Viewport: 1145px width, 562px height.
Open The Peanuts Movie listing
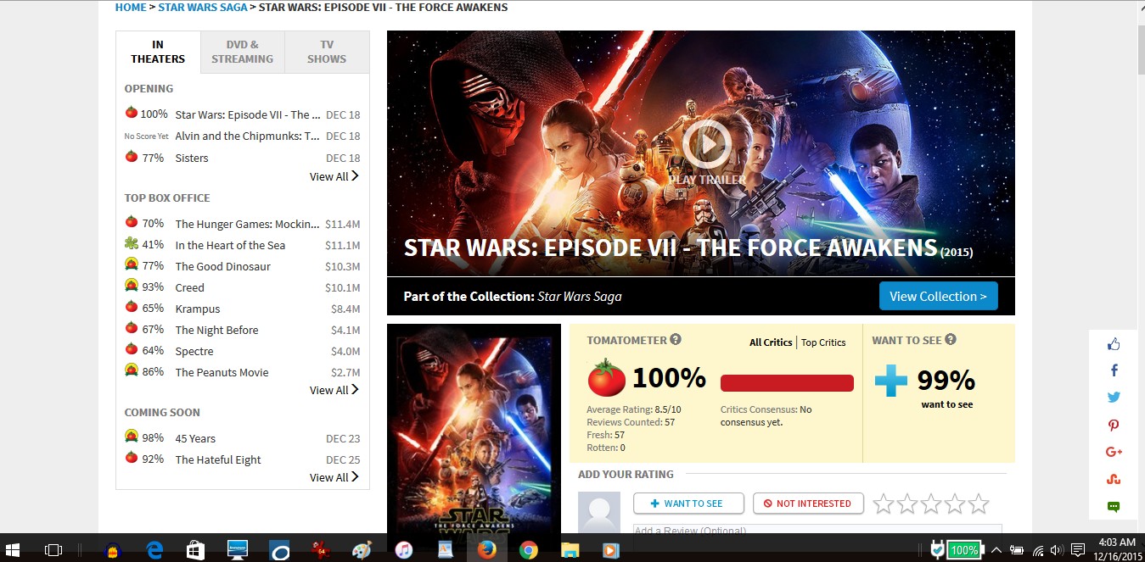click(x=222, y=372)
